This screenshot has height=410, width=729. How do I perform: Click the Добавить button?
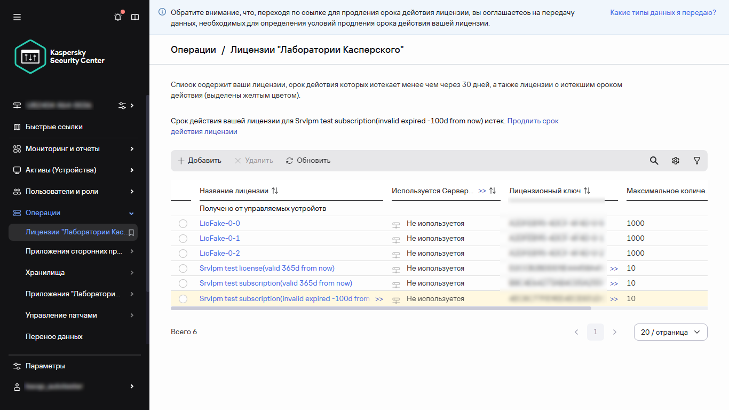tap(199, 161)
